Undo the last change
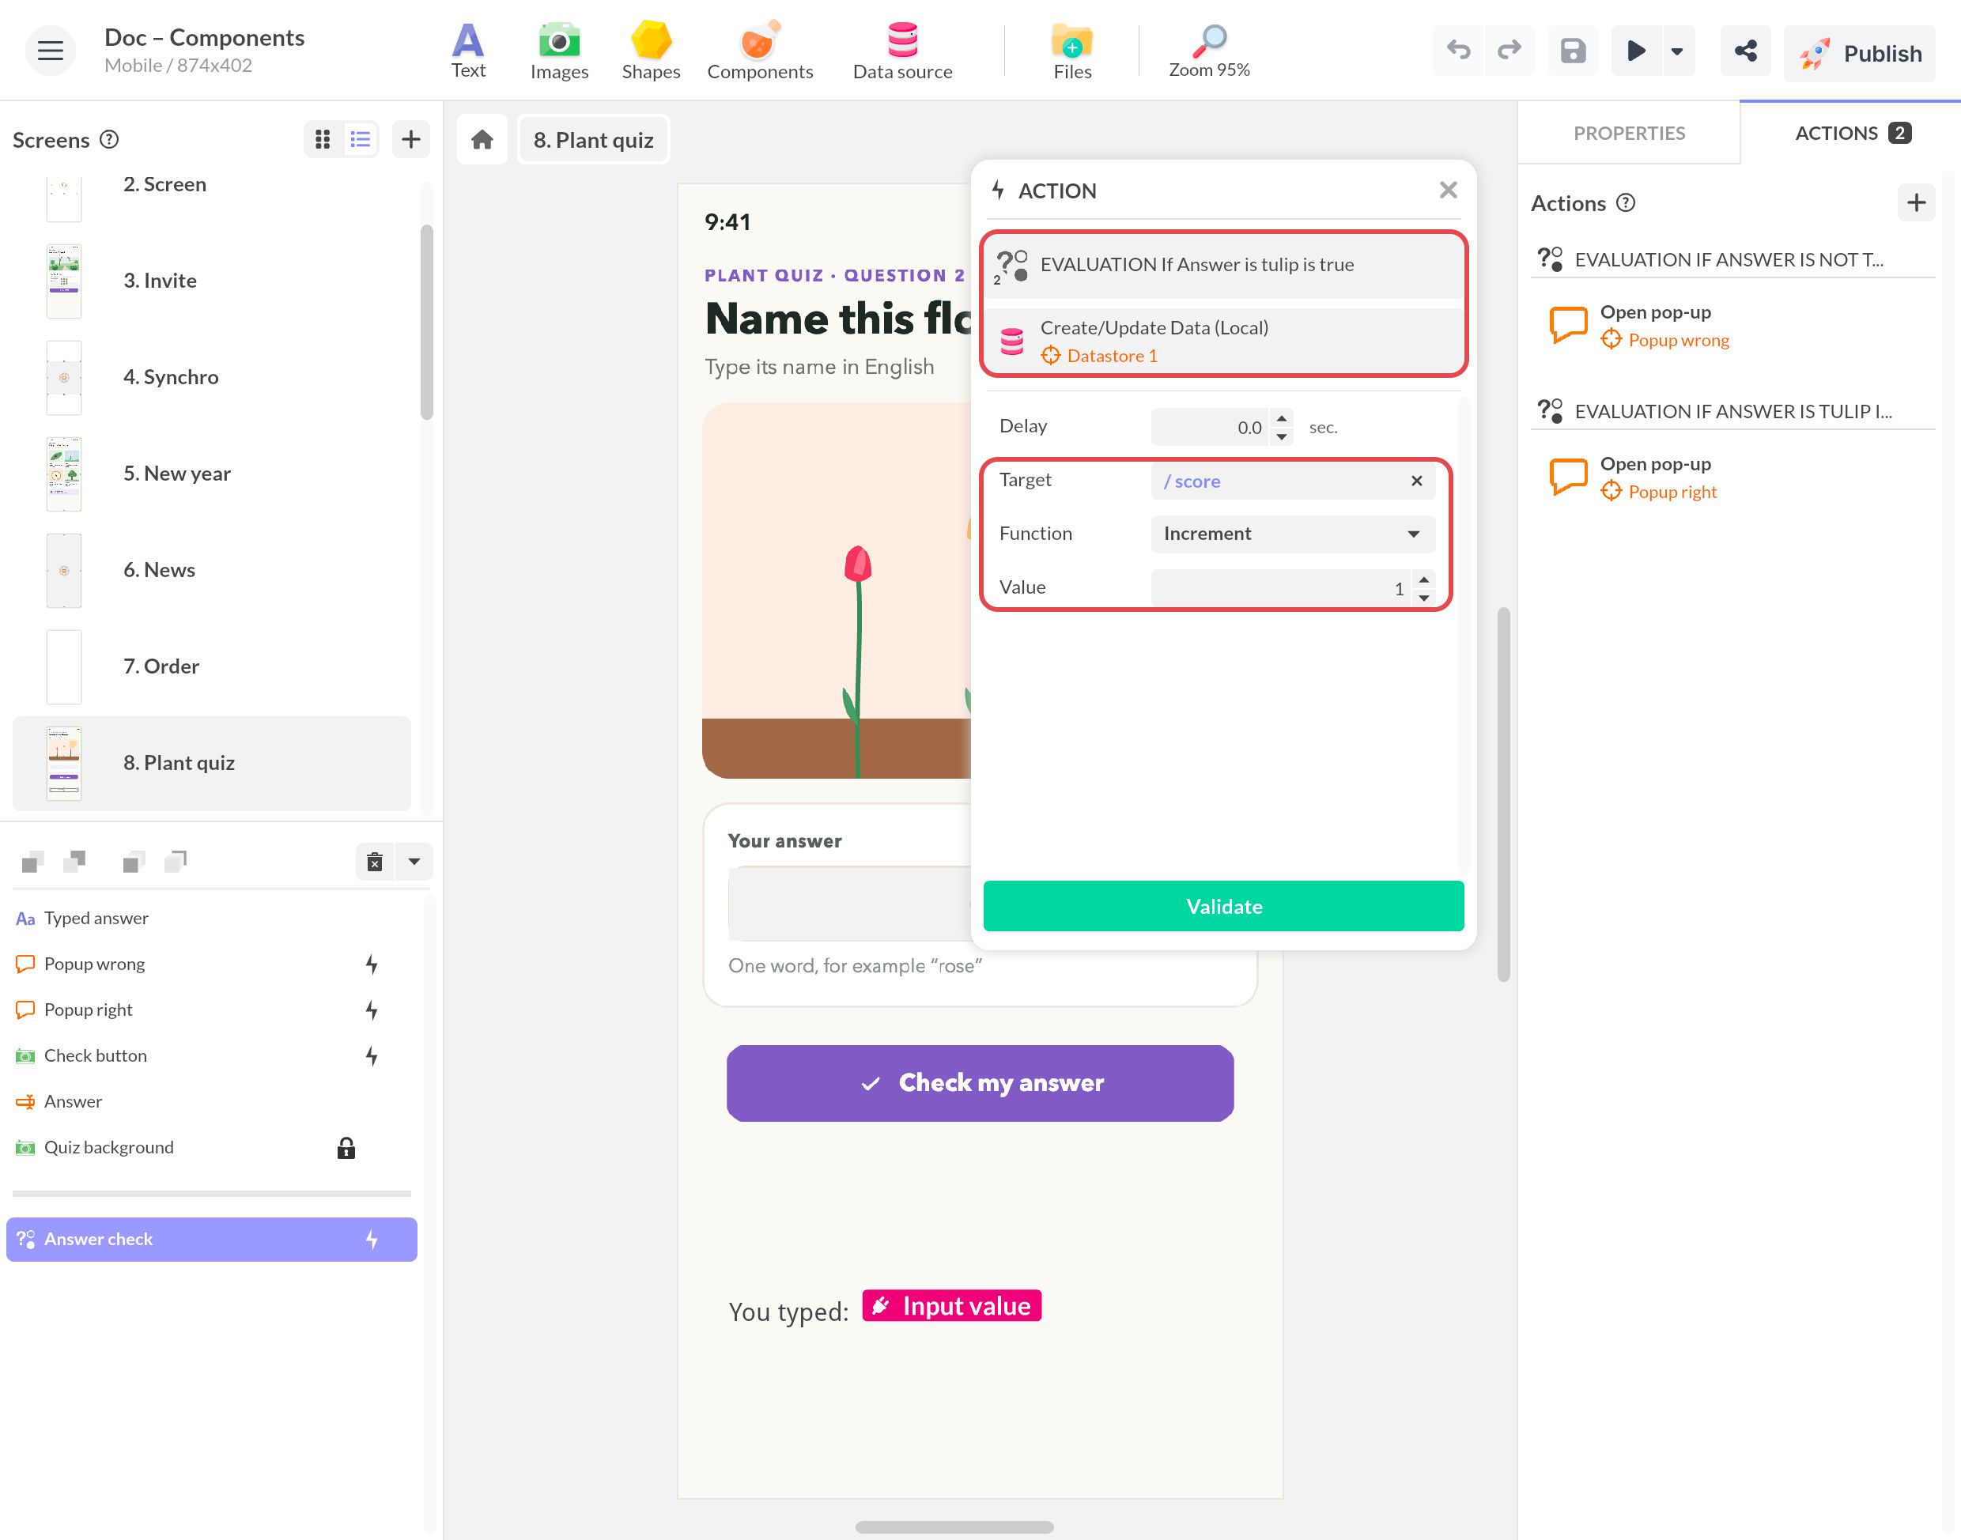 pos(1458,51)
